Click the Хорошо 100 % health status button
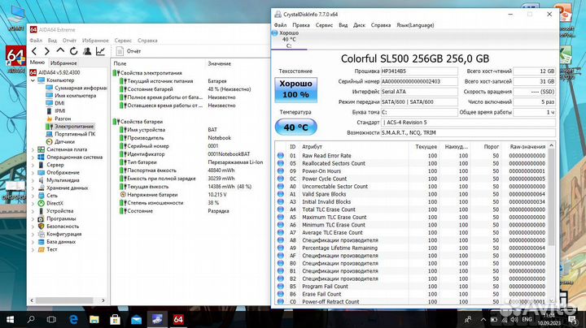Image resolution: width=586 pixels, height=328 pixels. click(295, 89)
